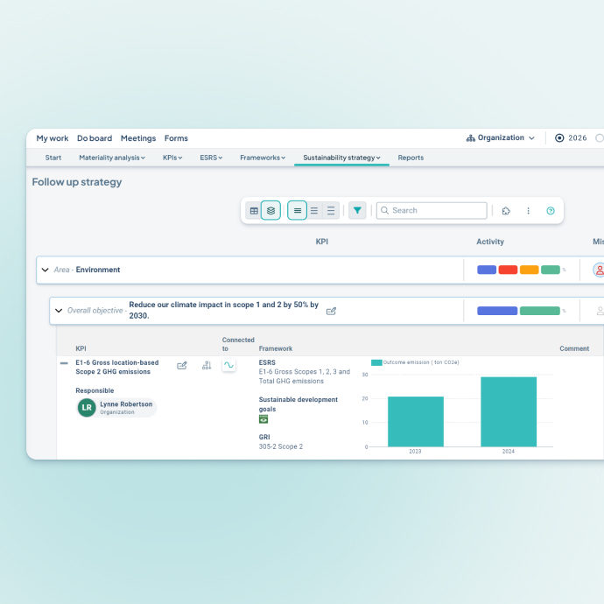The image size is (604, 604).
Task: Click the LR avatar of Lynne Robertson
Action: tap(87, 408)
